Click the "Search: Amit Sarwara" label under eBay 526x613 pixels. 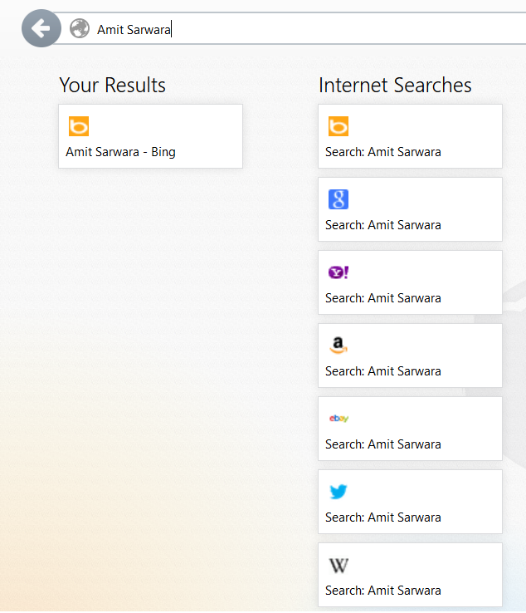383,444
